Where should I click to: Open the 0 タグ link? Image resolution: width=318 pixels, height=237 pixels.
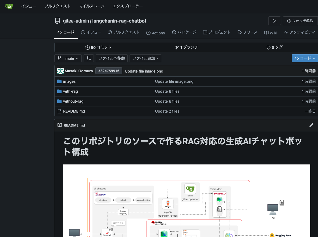(275, 48)
